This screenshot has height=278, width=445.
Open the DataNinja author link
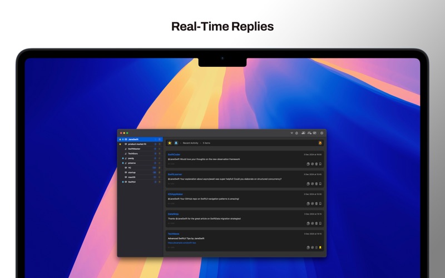pos(173,214)
